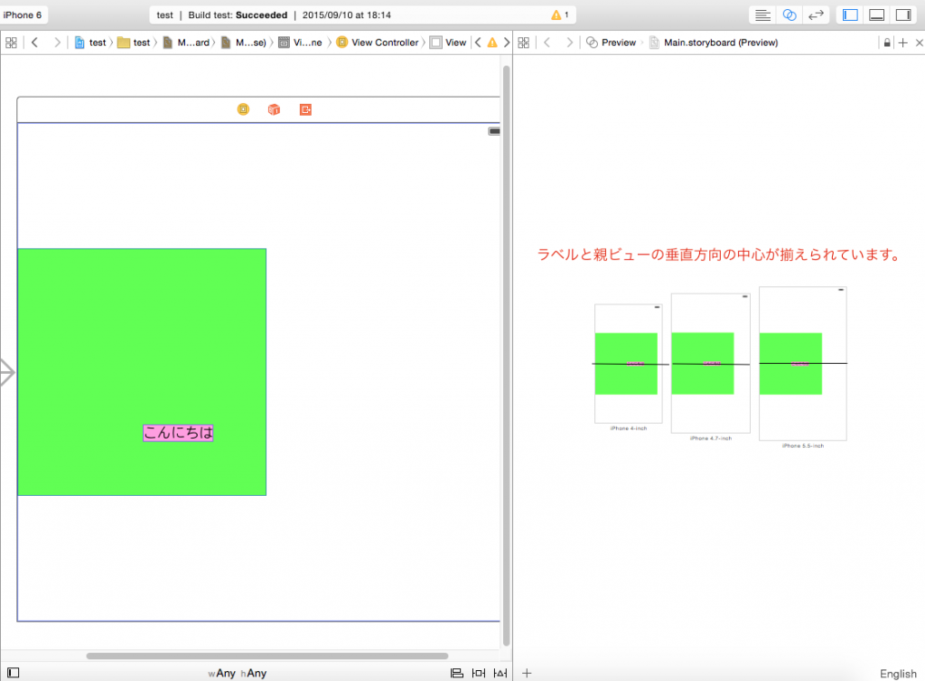Switch to the Assistant editor
This screenshot has width=925, height=681.
[790, 15]
